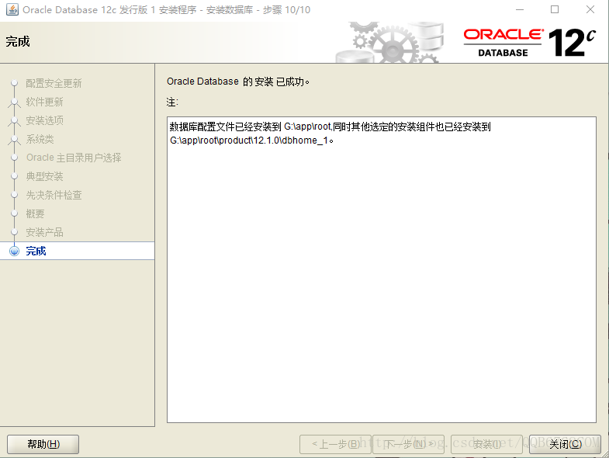Click inside the installation notes text area
The width and height of the screenshot is (609, 458).
coord(382,269)
